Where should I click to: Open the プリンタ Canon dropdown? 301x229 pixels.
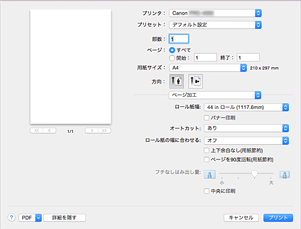pos(215,13)
